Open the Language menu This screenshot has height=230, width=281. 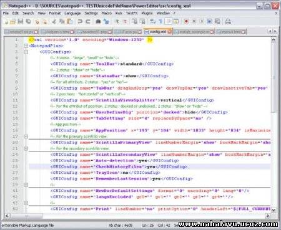click(x=72, y=13)
